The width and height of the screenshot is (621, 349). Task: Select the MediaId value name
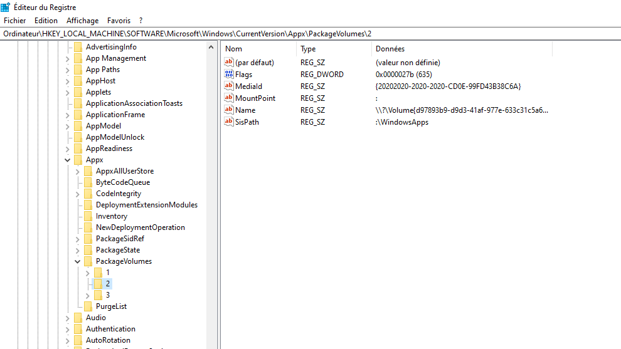pos(248,86)
